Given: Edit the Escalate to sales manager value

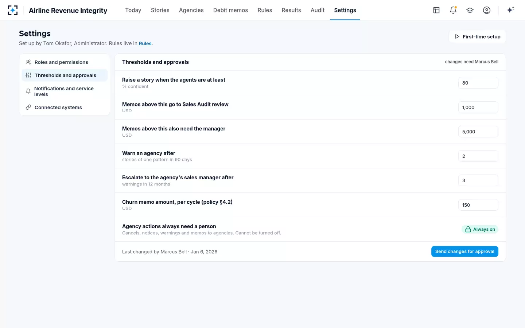Looking at the screenshot, I should coord(478,180).
